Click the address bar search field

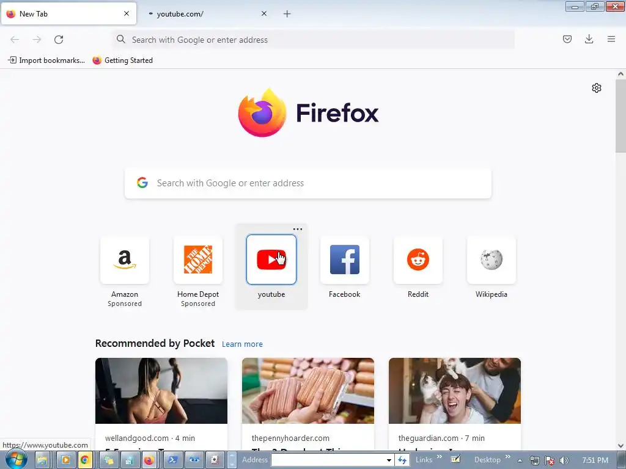(x=313, y=40)
